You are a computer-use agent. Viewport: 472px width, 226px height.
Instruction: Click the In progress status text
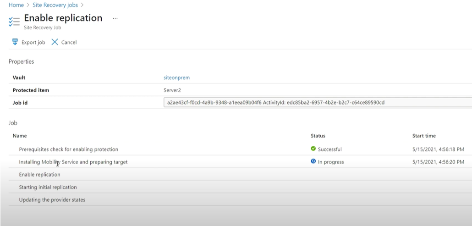[331, 162]
